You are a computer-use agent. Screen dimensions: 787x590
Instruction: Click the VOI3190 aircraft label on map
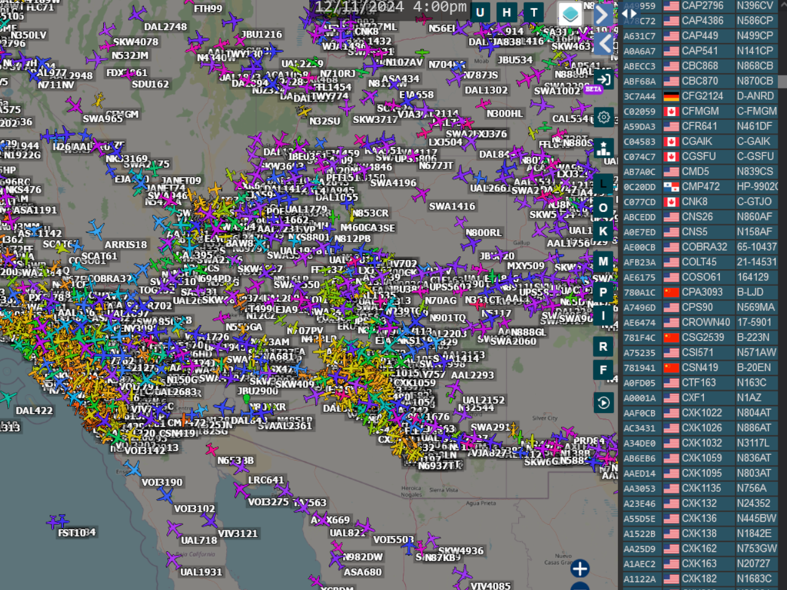(x=162, y=482)
